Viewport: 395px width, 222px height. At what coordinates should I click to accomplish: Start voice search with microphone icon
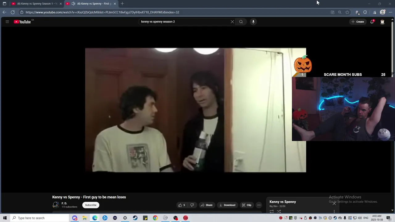click(x=253, y=22)
